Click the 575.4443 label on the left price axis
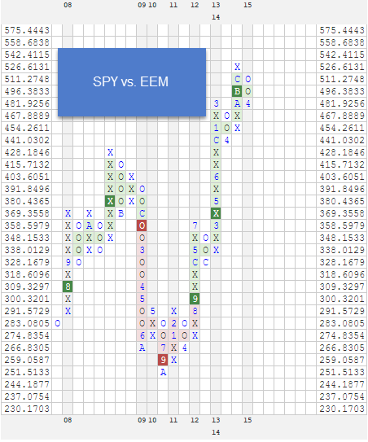The image size is (368, 442). 27,30
